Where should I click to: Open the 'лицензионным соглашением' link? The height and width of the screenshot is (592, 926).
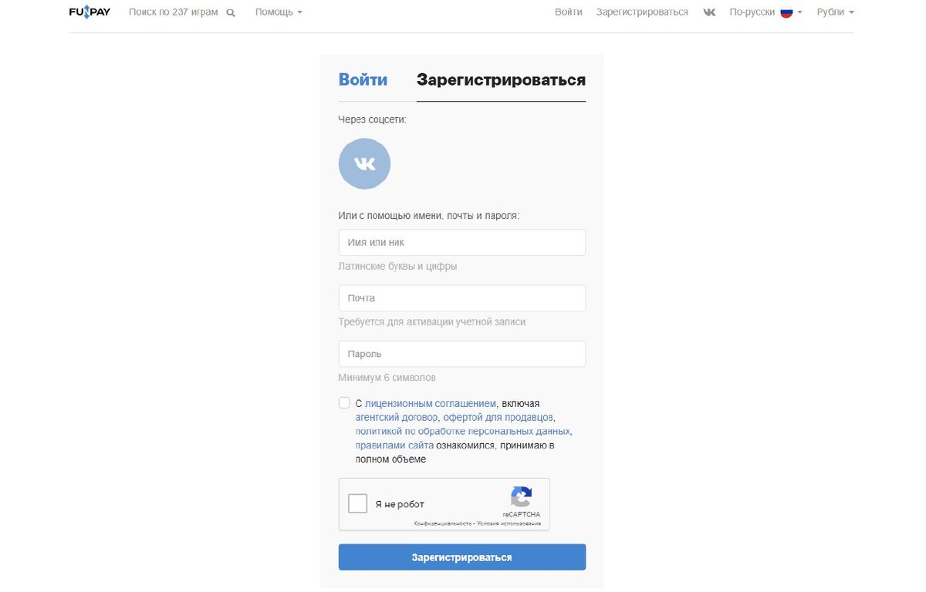pyautogui.click(x=431, y=403)
